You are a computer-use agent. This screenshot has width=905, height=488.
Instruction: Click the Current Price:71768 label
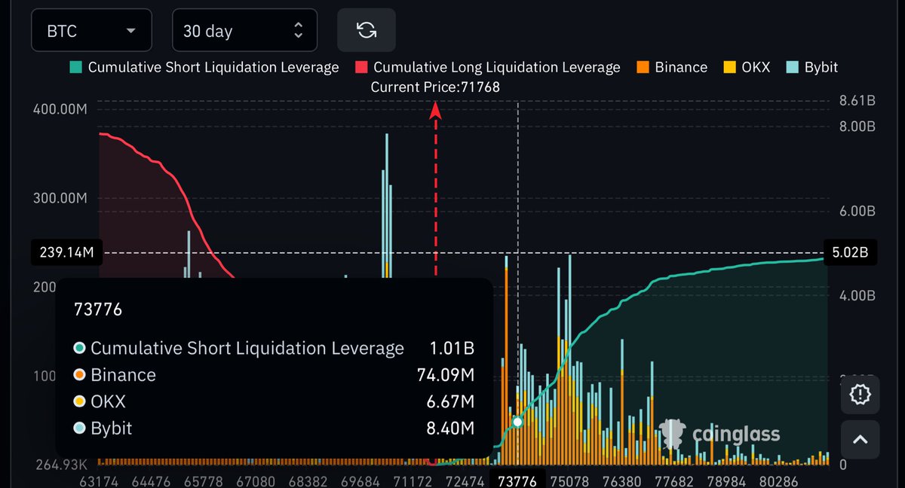435,87
